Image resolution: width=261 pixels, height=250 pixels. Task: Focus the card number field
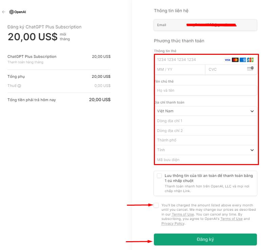(188, 60)
